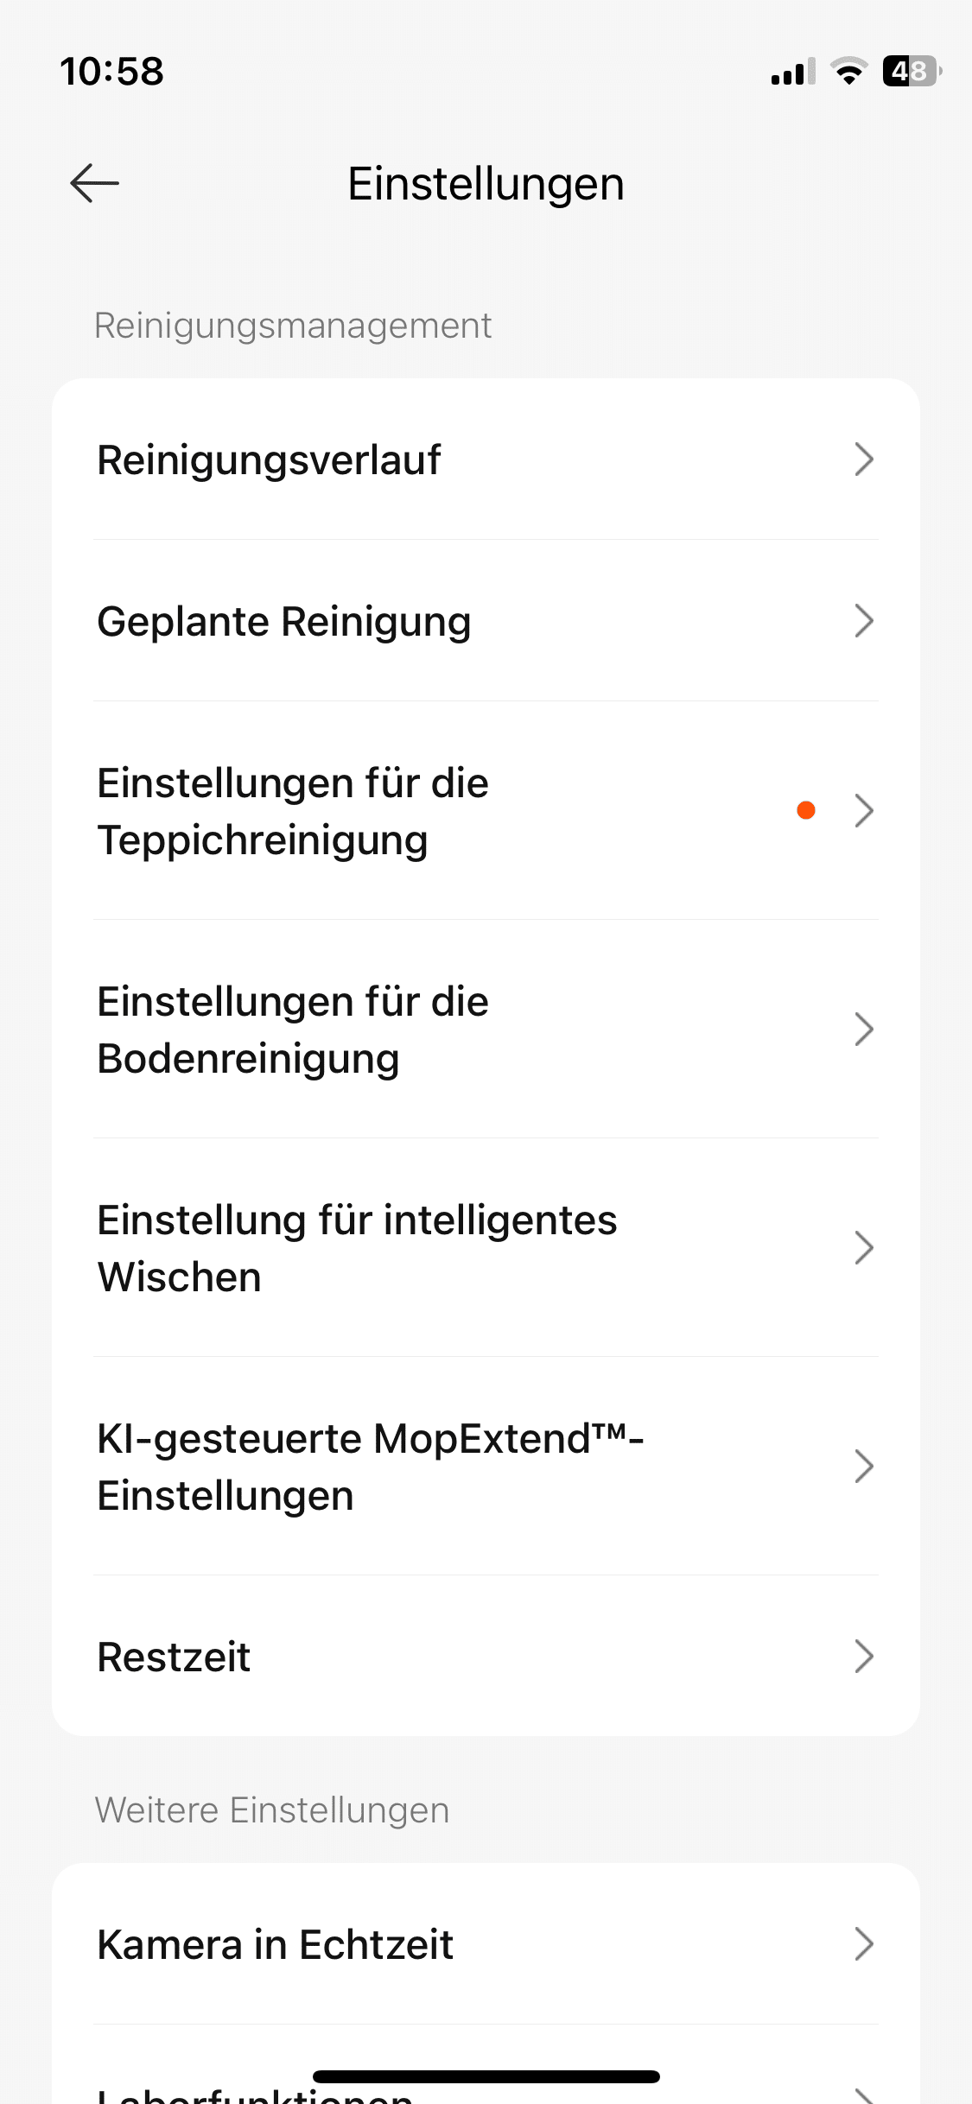Tap the battery level indicator
972x2104 pixels.
[x=911, y=71]
